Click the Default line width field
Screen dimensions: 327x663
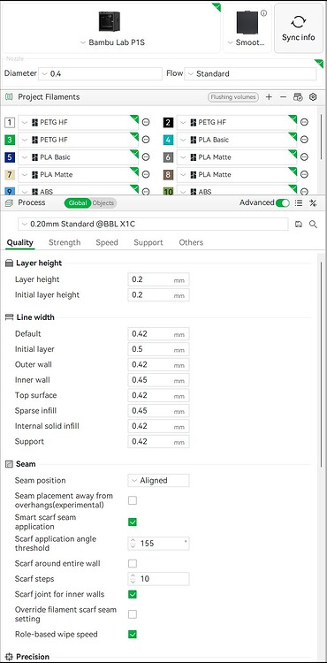click(158, 334)
